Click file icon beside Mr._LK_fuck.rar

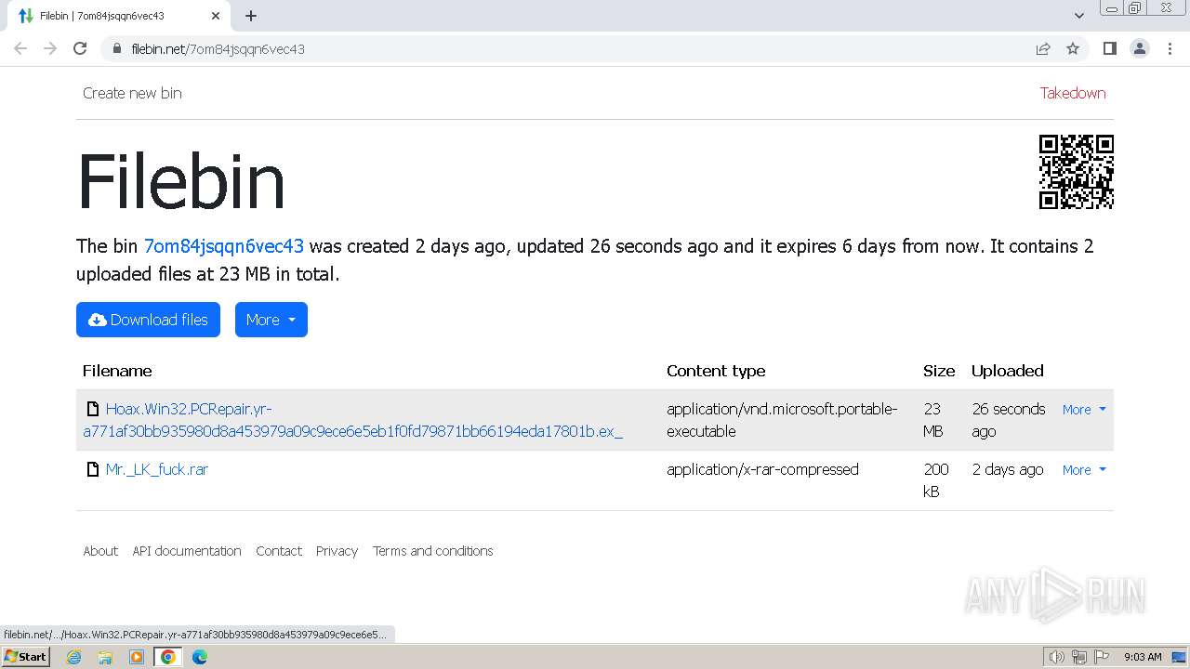coord(92,469)
